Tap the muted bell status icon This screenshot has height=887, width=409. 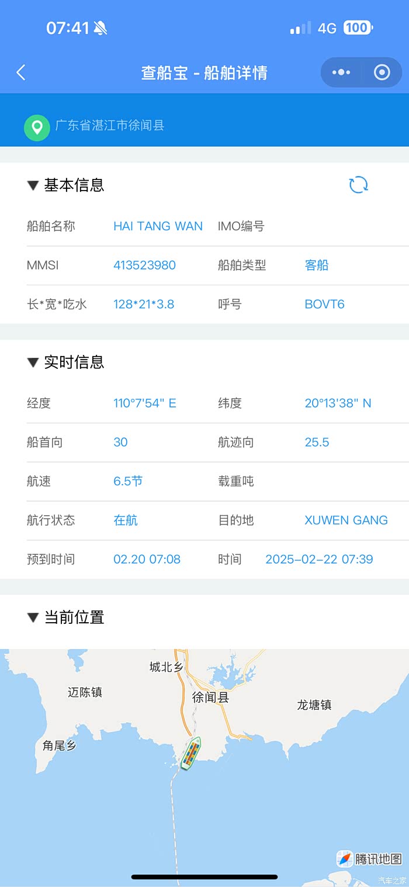coord(101,28)
